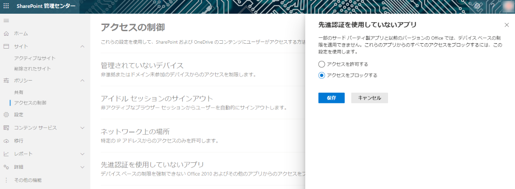Image resolution: width=515 pixels, height=189 pixels.
Task: Click the サイト sites icon
Action: click(x=6, y=46)
